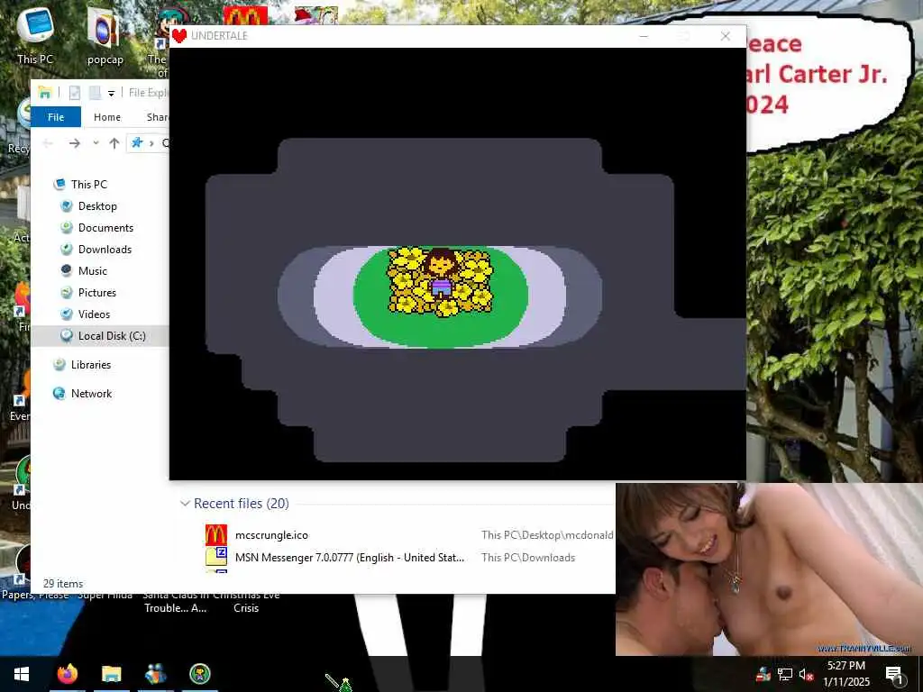This screenshot has height=692, width=923.
Task: Collapse the Recent files (20) group chevron
Action: (185, 504)
